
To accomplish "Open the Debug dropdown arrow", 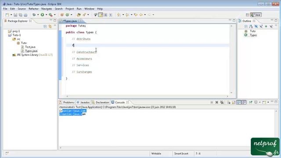I will coord(38,15).
